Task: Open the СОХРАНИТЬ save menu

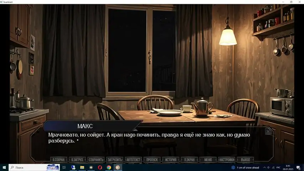Action: point(96,160)
